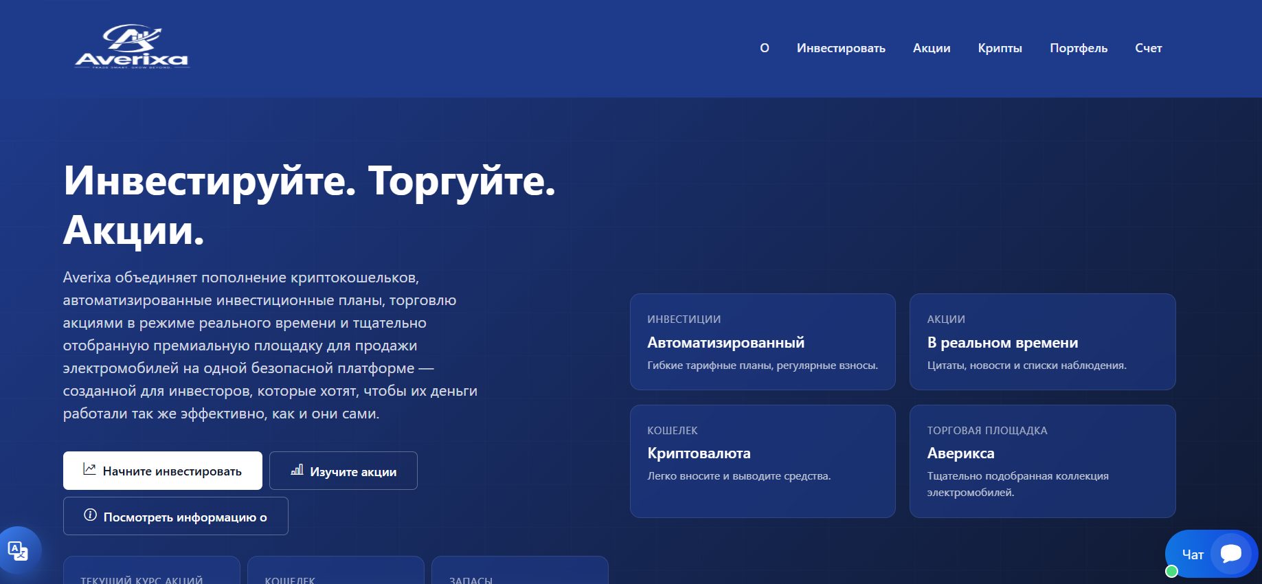Click Посмотреть информацию о button
This screenshot has width=1262, height=584.
pyautogui.click(x=176, y=516)
